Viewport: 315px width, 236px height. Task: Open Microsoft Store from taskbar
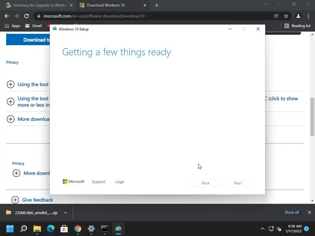(64, 229)
